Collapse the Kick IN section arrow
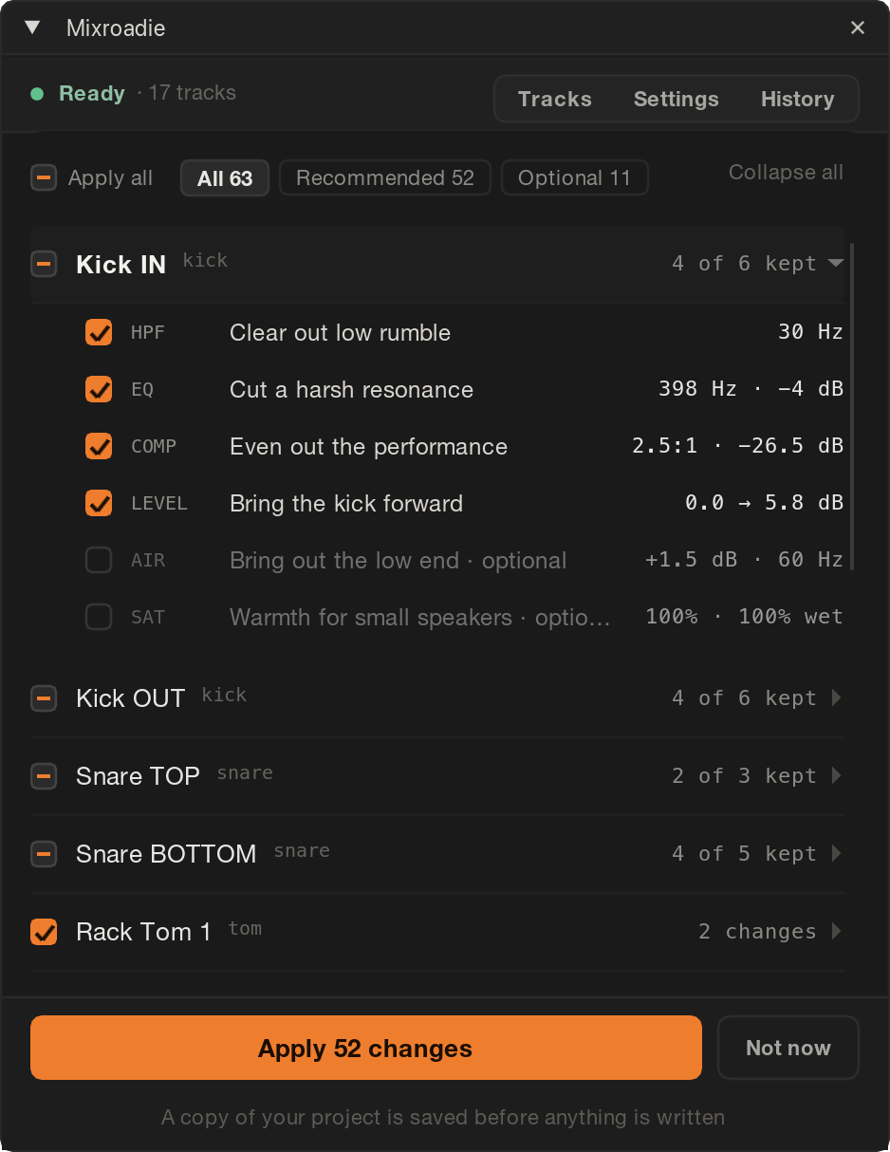The width and height of the screenshot is (890, 1152). click(836, 263)
